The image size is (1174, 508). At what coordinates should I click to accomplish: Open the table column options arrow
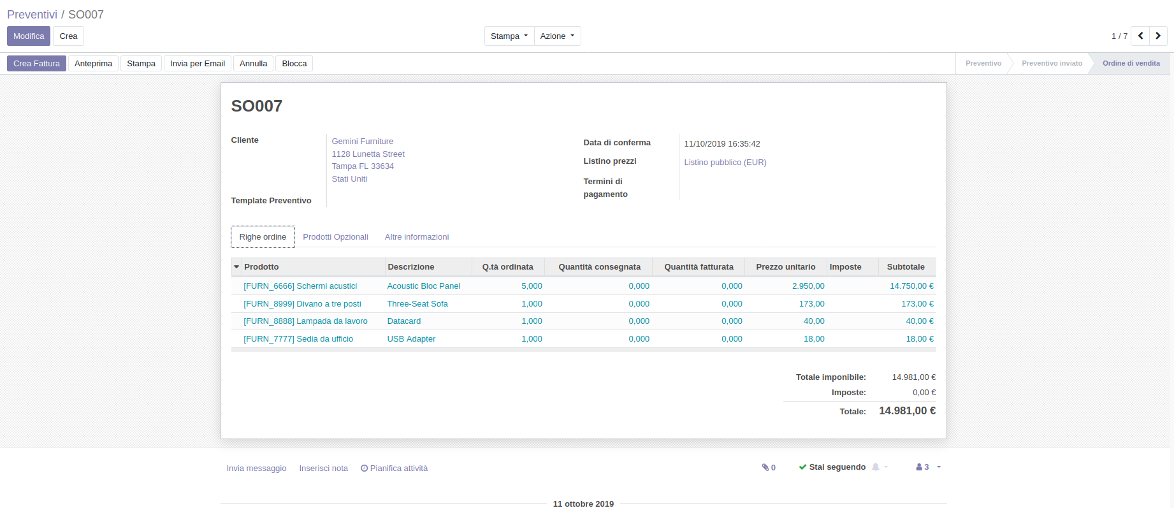236,267
